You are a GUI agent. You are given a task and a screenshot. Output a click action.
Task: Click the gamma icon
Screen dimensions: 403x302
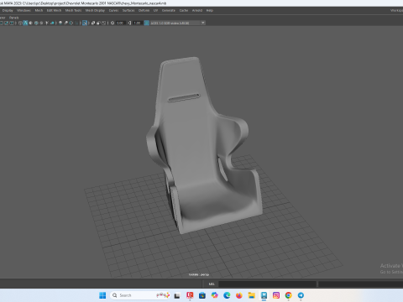point(129,23)
